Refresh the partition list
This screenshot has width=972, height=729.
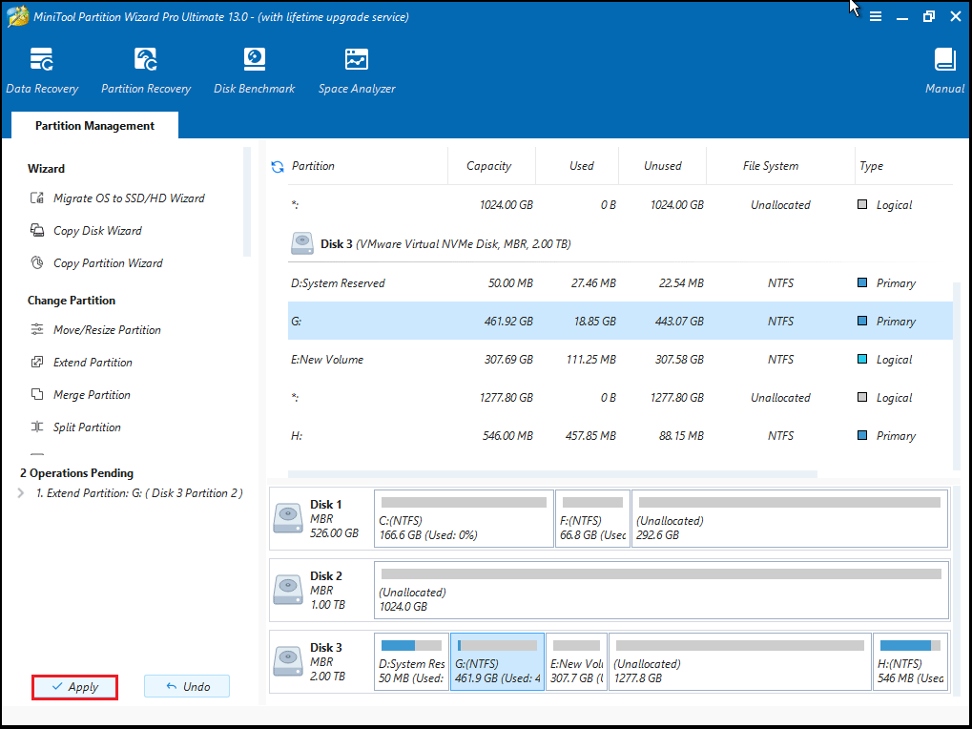[x=277, y=165]
